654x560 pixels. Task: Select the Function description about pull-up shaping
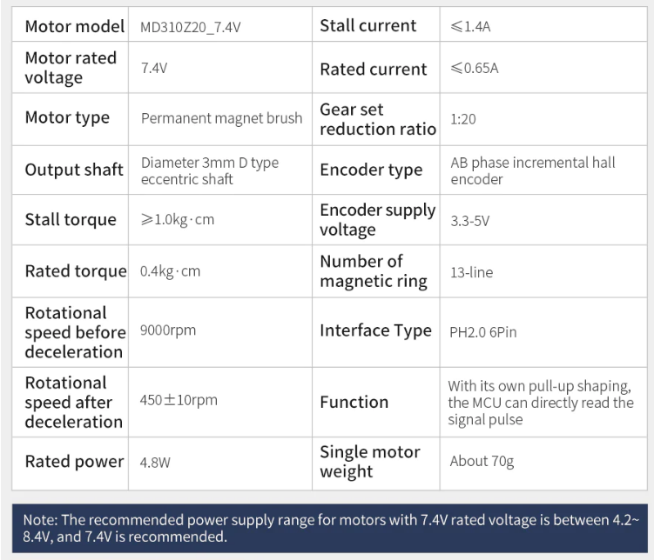[x=541, y=403]
